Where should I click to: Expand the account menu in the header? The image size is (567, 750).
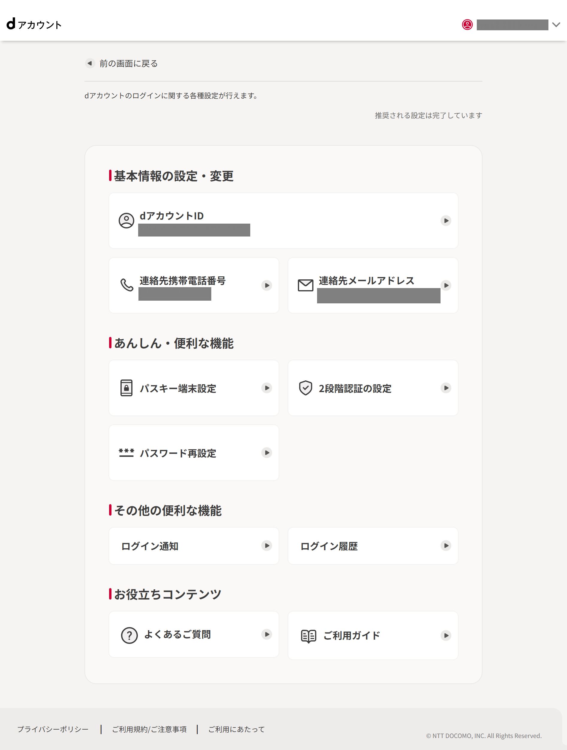point(556,25)
